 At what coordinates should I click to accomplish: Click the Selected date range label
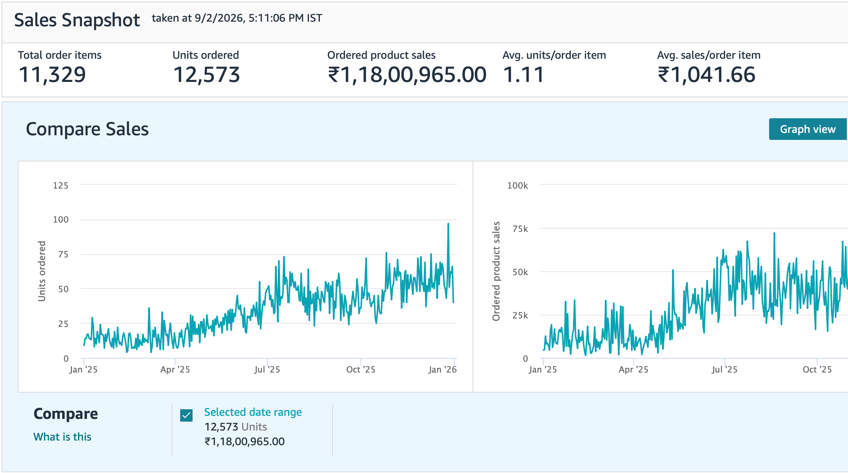click(253, 412)
